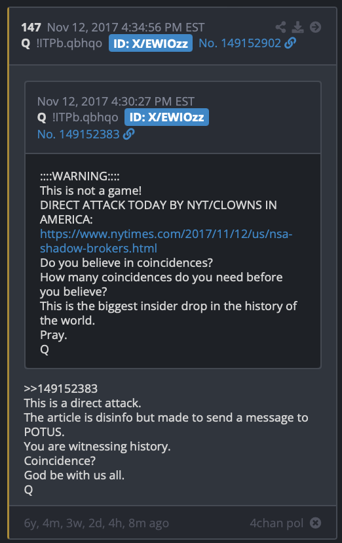Open the nytimes.com nsa-shadow-brokers article link

[166, 241]
